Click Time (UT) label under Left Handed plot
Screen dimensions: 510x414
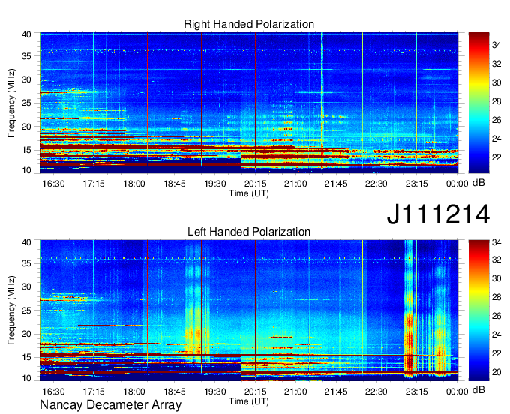pyautogui.click(x=249, y=401)
